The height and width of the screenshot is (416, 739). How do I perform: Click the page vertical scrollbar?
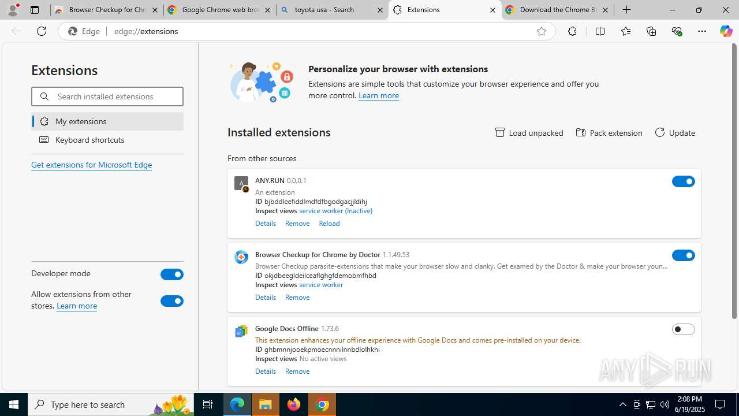tap(734, 180)
